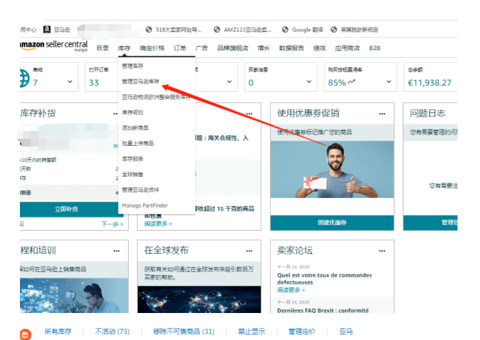Open the 品牌旗舰店 navigation menu
This screenshot has width=480, height=340.
233,48
